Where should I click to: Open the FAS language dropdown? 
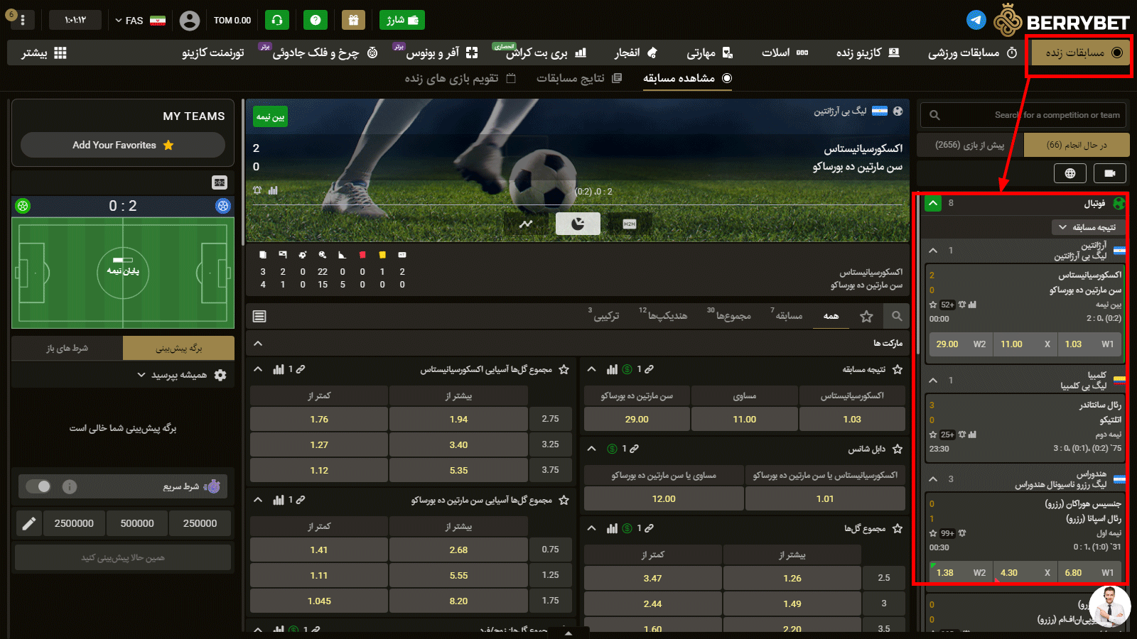click(x=140, y=21)
